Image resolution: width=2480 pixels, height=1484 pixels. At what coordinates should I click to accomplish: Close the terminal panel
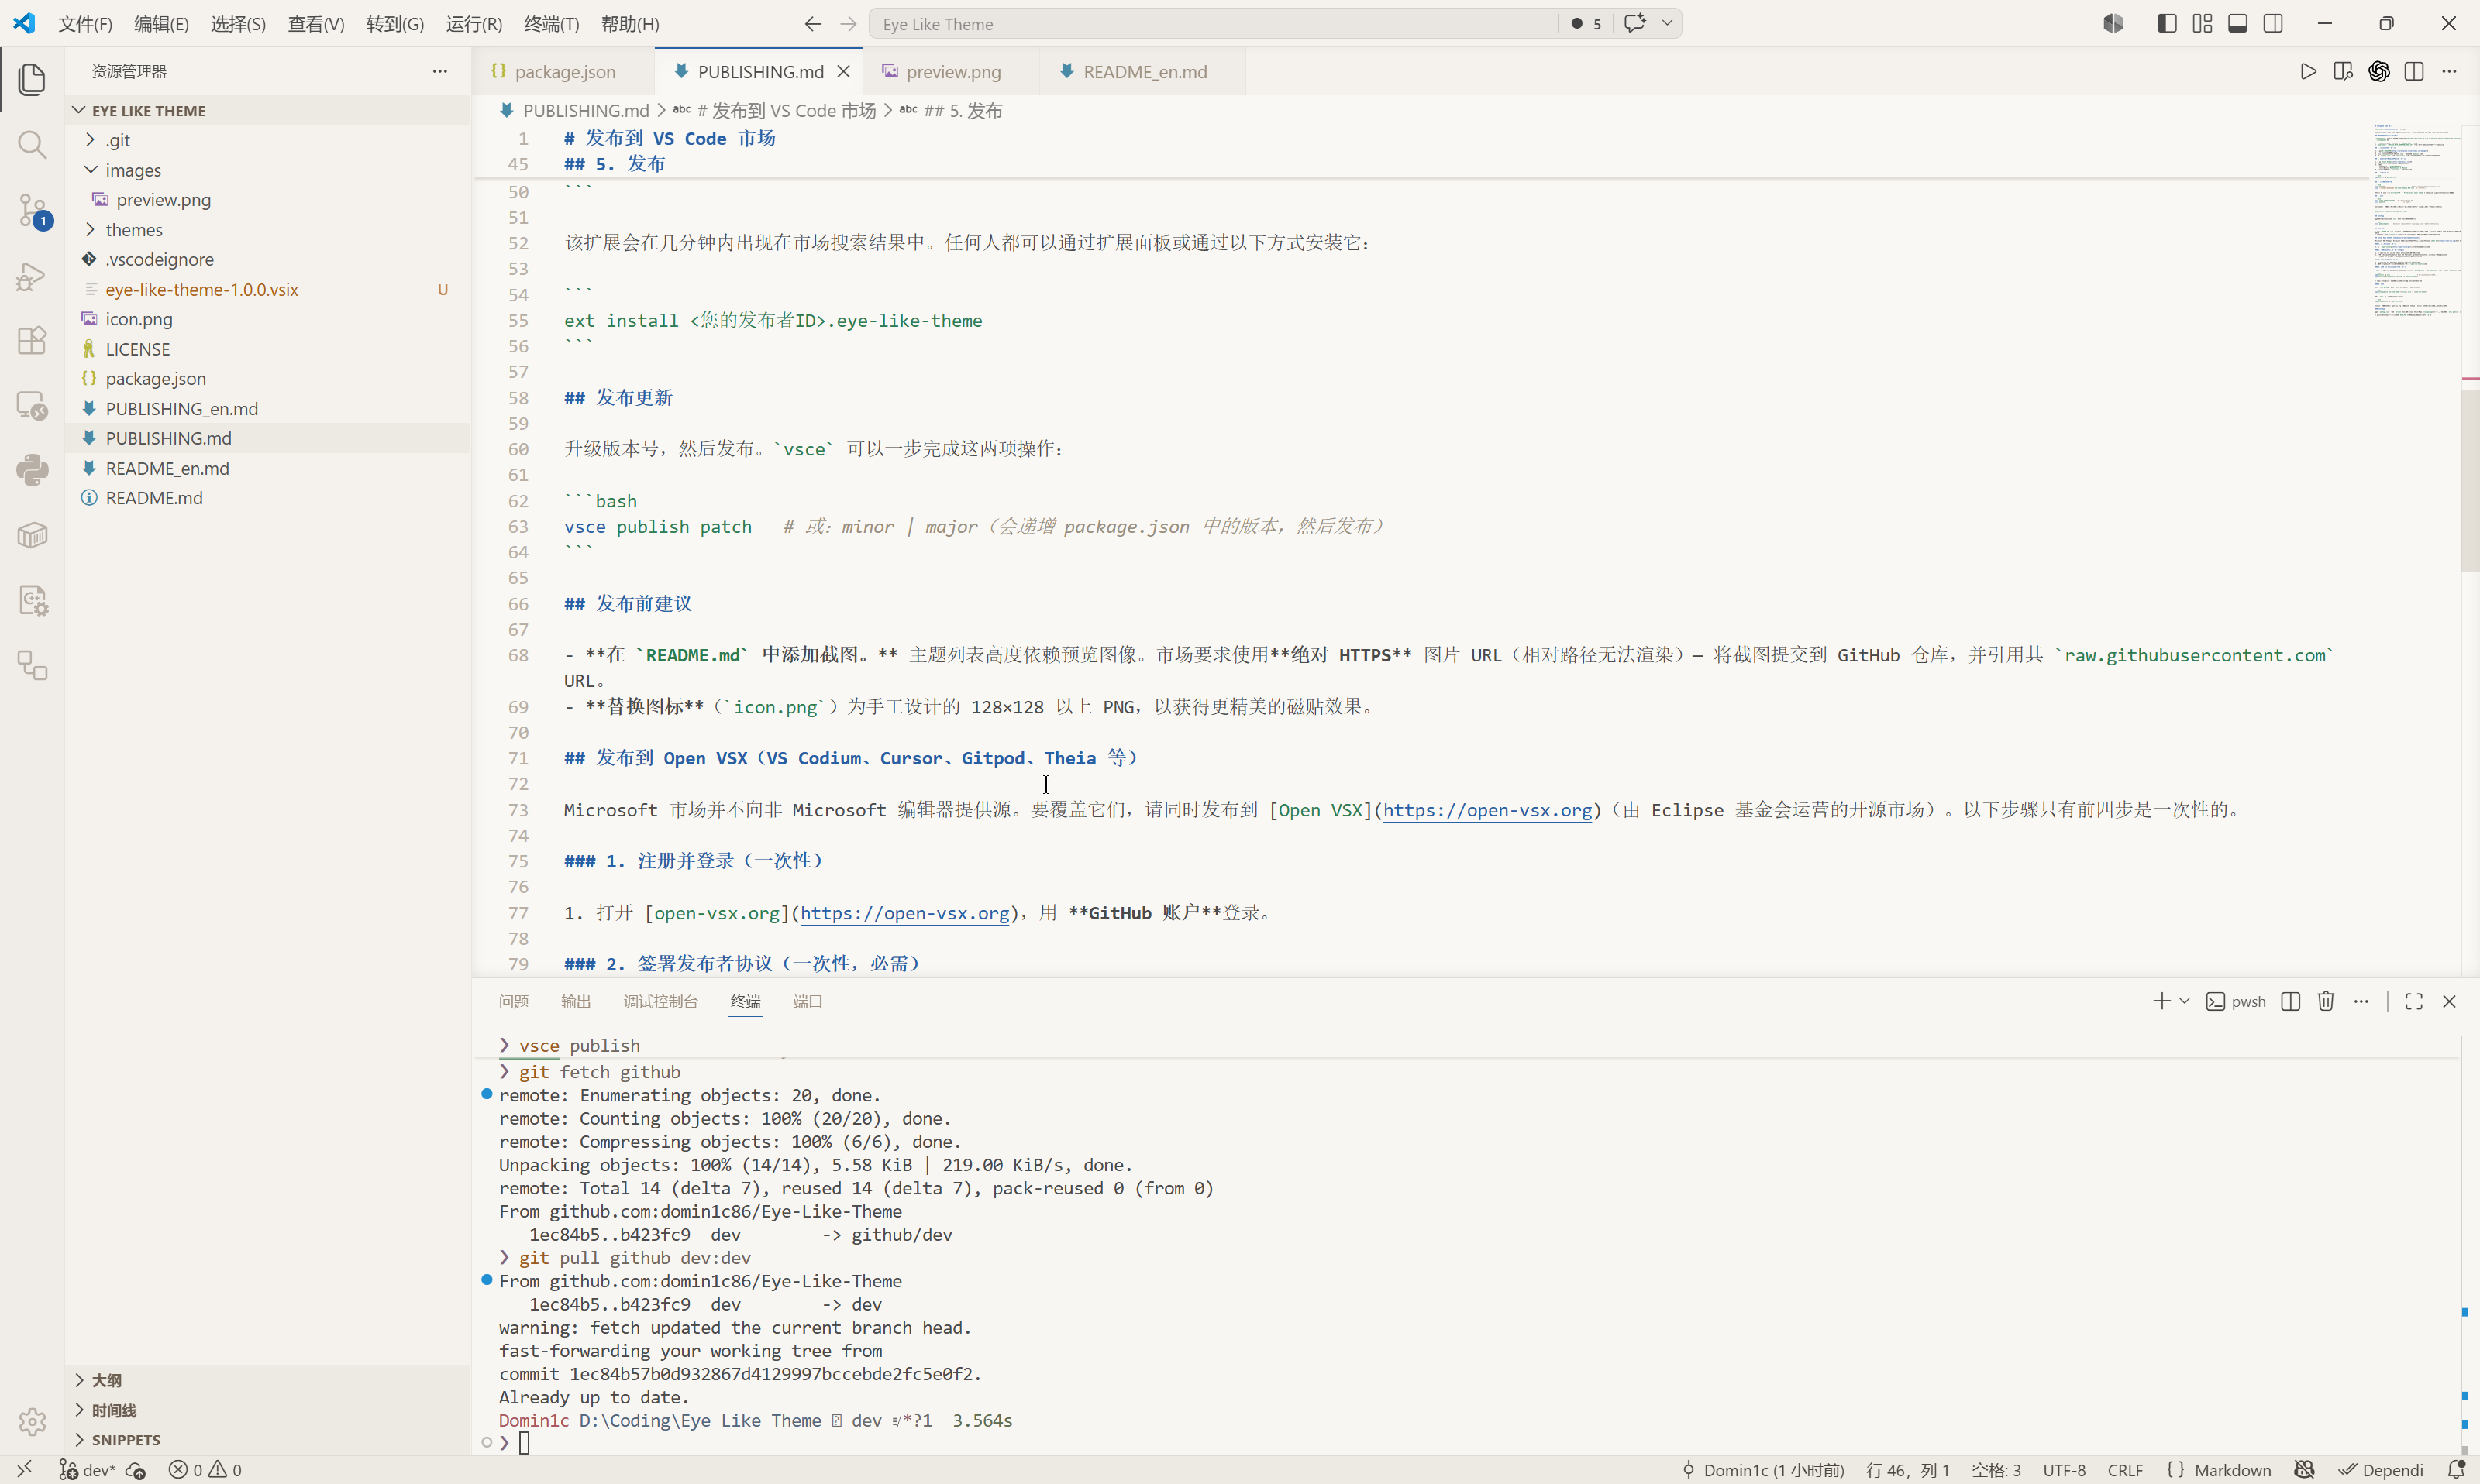pyautogui.click(x=2449, y=1001)
